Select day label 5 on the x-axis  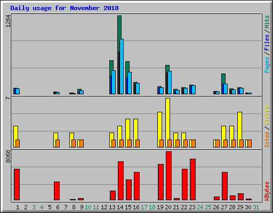coord(50,207)
